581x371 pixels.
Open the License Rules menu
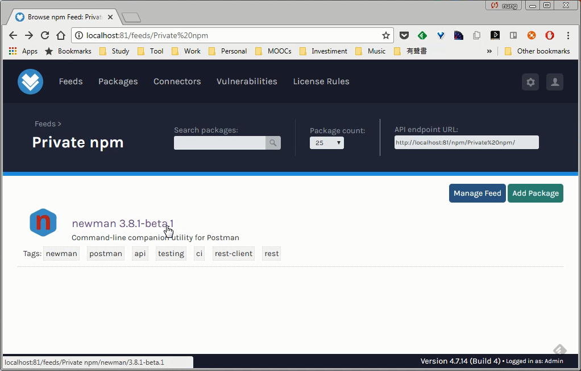click(321, 81)
